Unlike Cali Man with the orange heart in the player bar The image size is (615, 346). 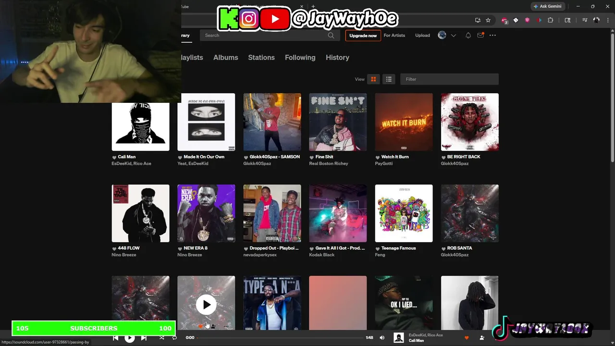pos(467,338)
